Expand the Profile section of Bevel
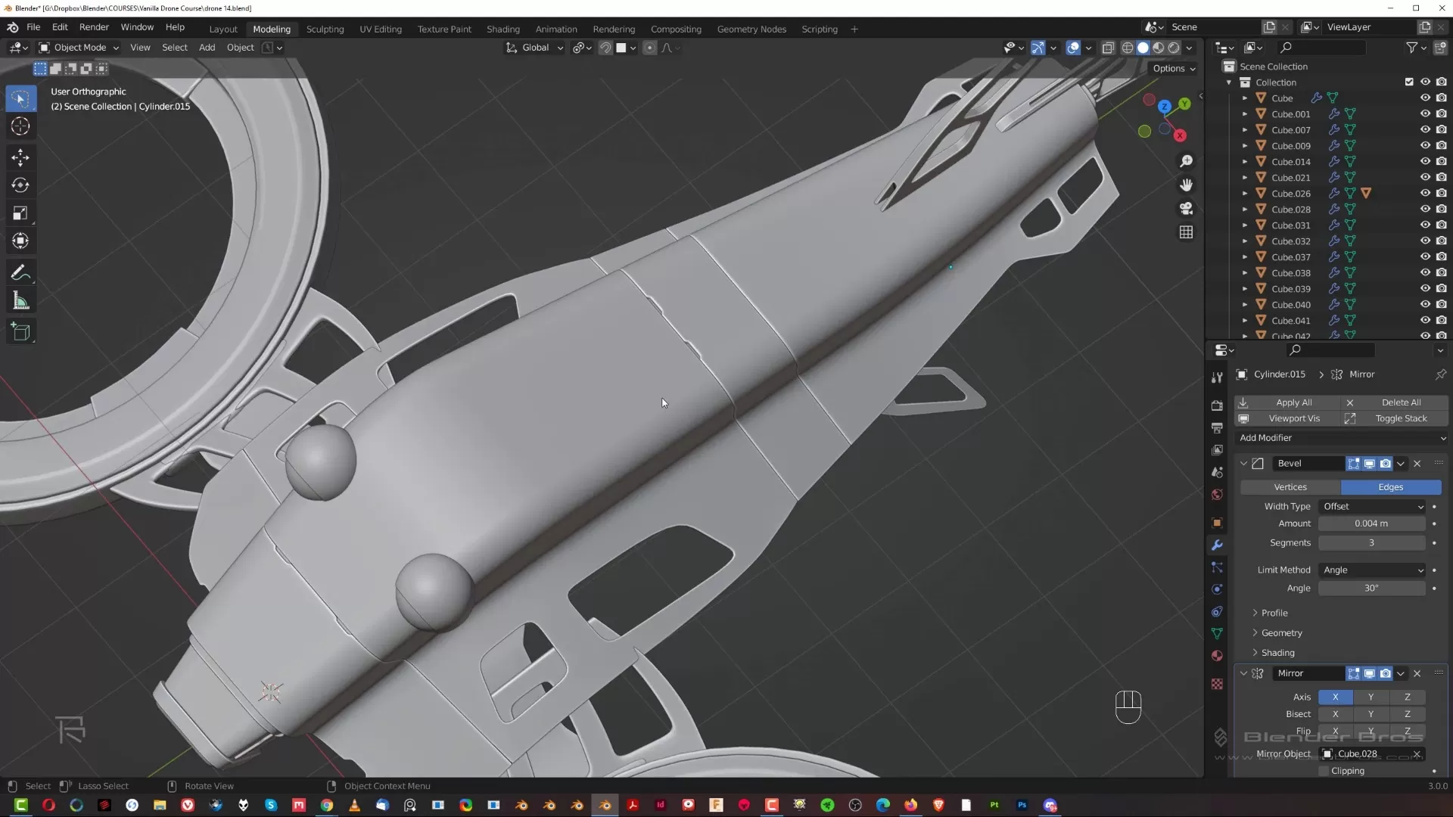1453x817 pixels. pyautogui.click(x=1274, y=613)
